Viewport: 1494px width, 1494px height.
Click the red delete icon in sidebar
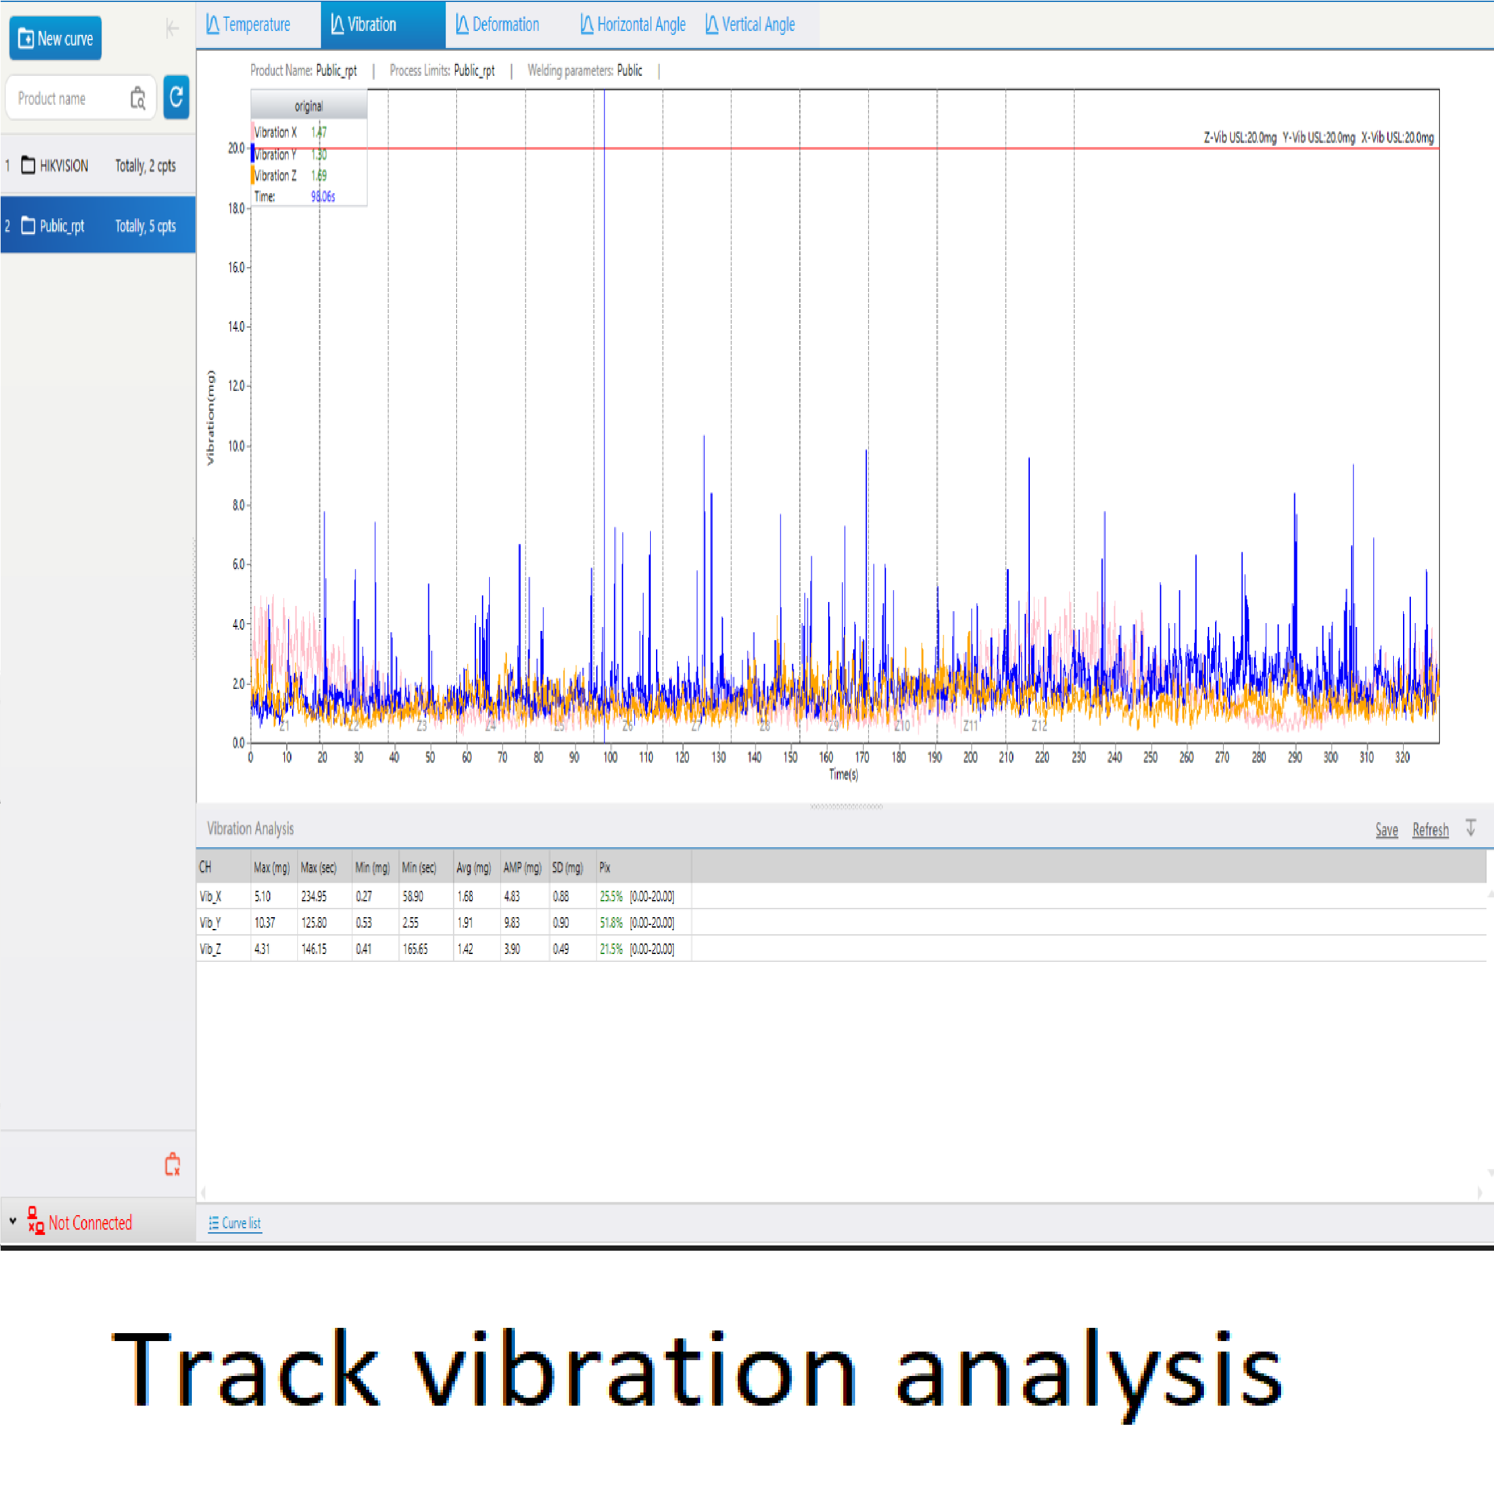(173, 1164)
